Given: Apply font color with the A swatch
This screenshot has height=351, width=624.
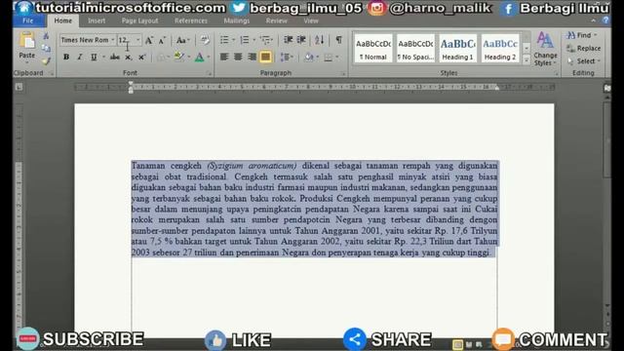Looking at the screenshot, I should click(x=199, y=58).
